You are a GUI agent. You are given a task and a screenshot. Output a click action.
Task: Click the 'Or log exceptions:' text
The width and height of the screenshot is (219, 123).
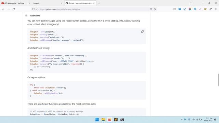[x=37, y=78]
